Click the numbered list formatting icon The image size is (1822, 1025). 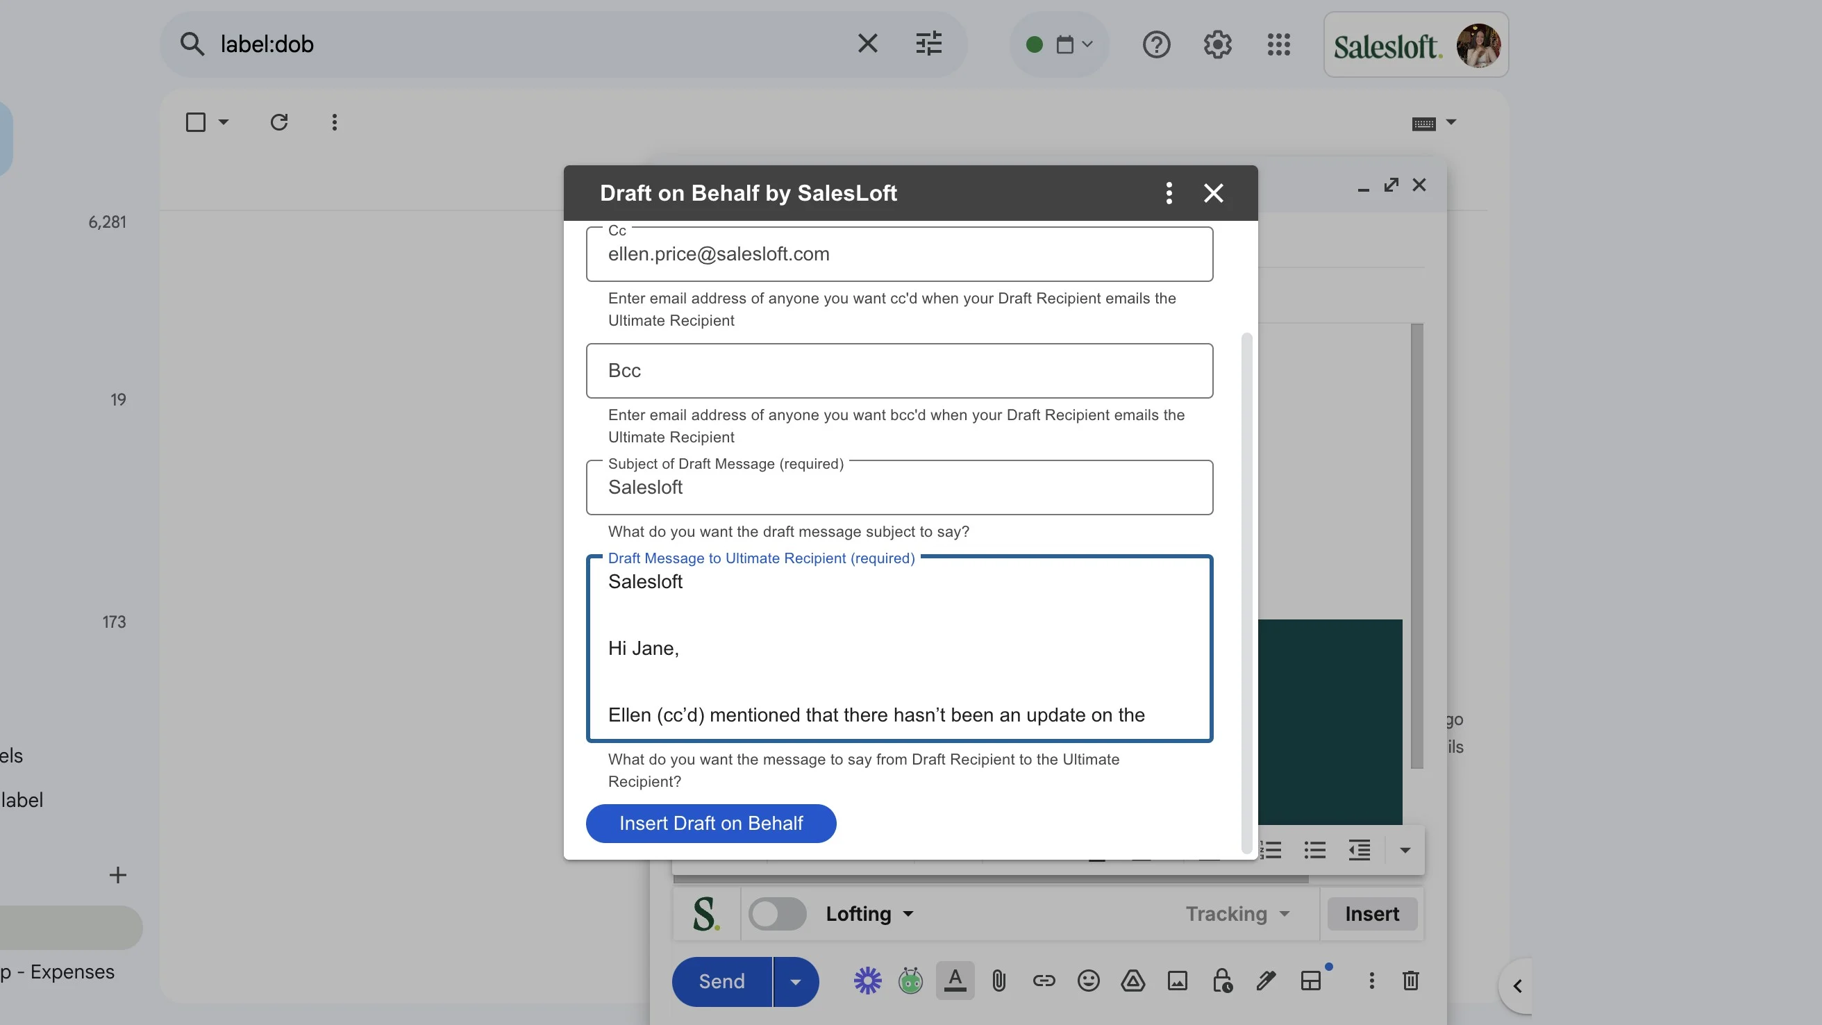point(1271,849)
